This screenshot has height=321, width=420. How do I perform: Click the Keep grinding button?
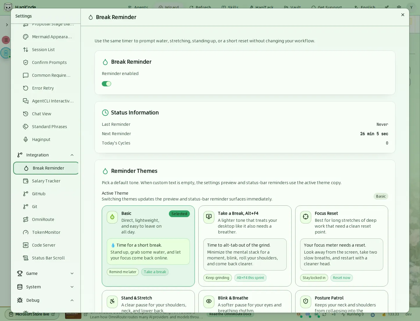point(218,278)
